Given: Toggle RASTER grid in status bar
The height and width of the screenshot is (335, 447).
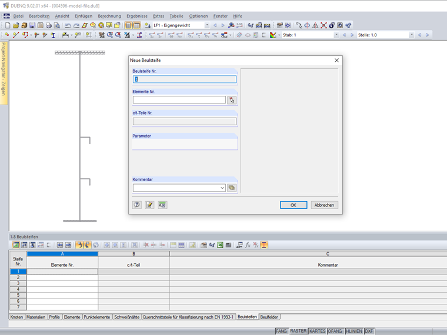Looking at the screenshot, I should [298, 331].
